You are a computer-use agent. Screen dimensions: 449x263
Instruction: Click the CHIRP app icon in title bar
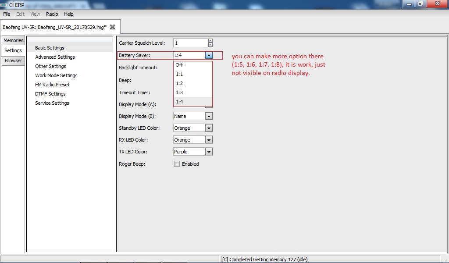4,5
